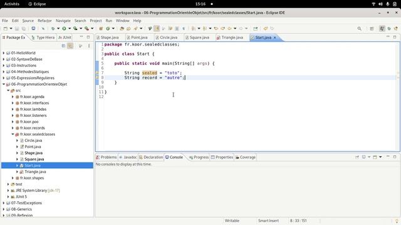
Task: Open the Navigate menu
Action: click(63, 21)
